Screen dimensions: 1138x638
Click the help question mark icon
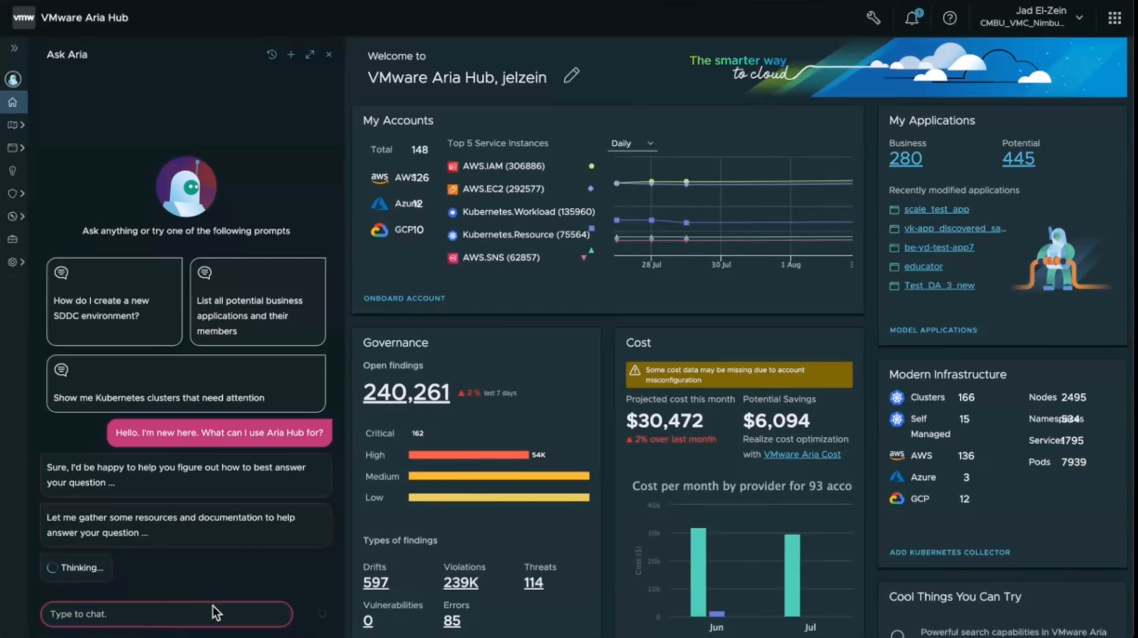pyautogui.click(x=950, y=17)
